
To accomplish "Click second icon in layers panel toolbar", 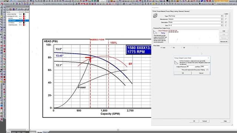I will [x=11, y=9].
